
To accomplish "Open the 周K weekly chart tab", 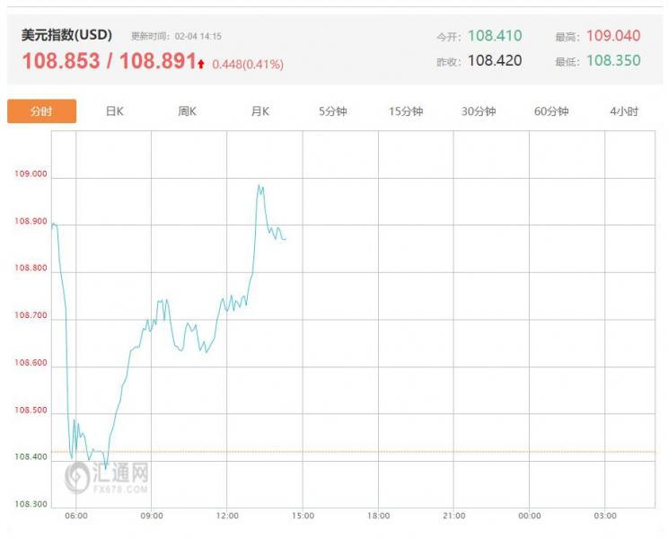I will (x=187, y=111).
